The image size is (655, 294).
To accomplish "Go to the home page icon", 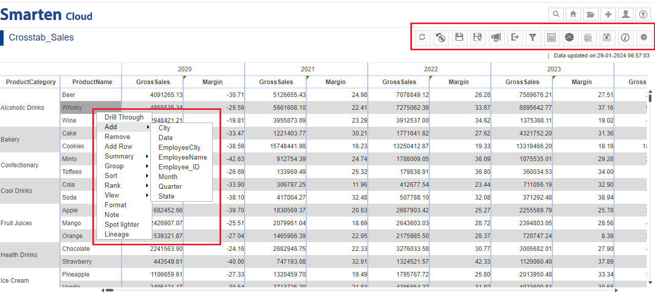I will coord(573,14).
